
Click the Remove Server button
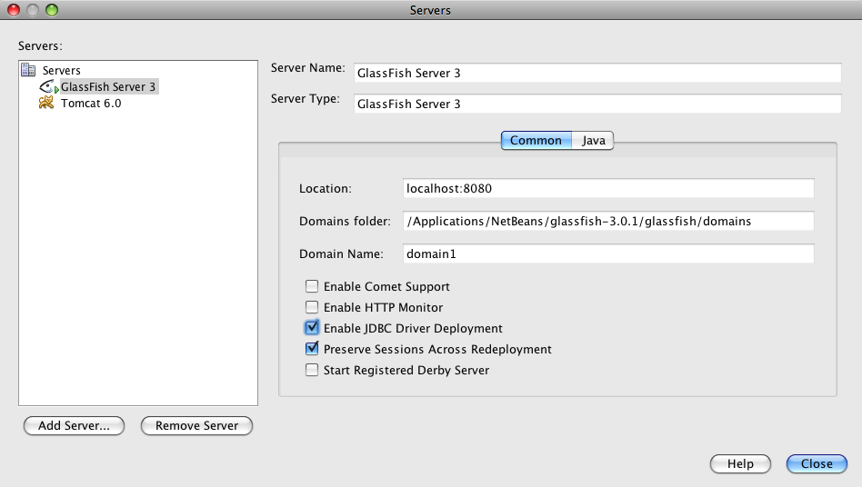point(196,425)
